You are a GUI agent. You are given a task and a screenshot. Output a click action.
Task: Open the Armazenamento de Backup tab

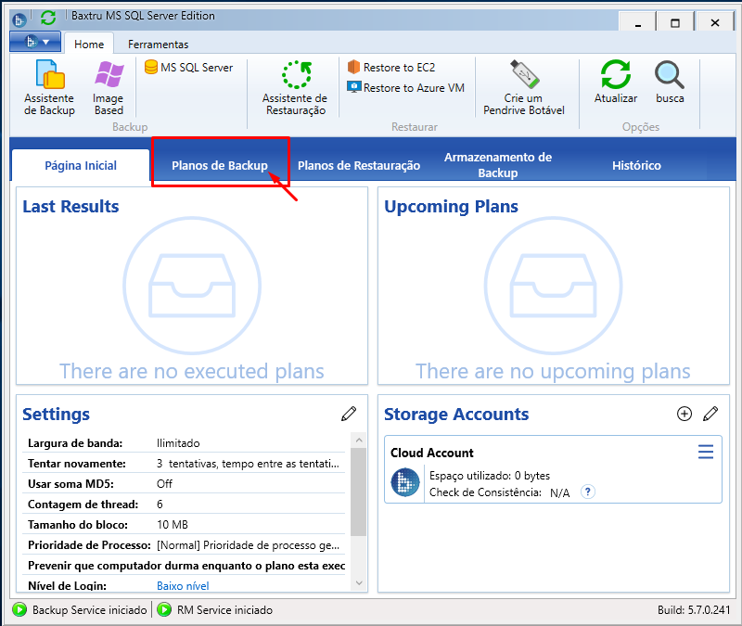(x=498, y=165)
